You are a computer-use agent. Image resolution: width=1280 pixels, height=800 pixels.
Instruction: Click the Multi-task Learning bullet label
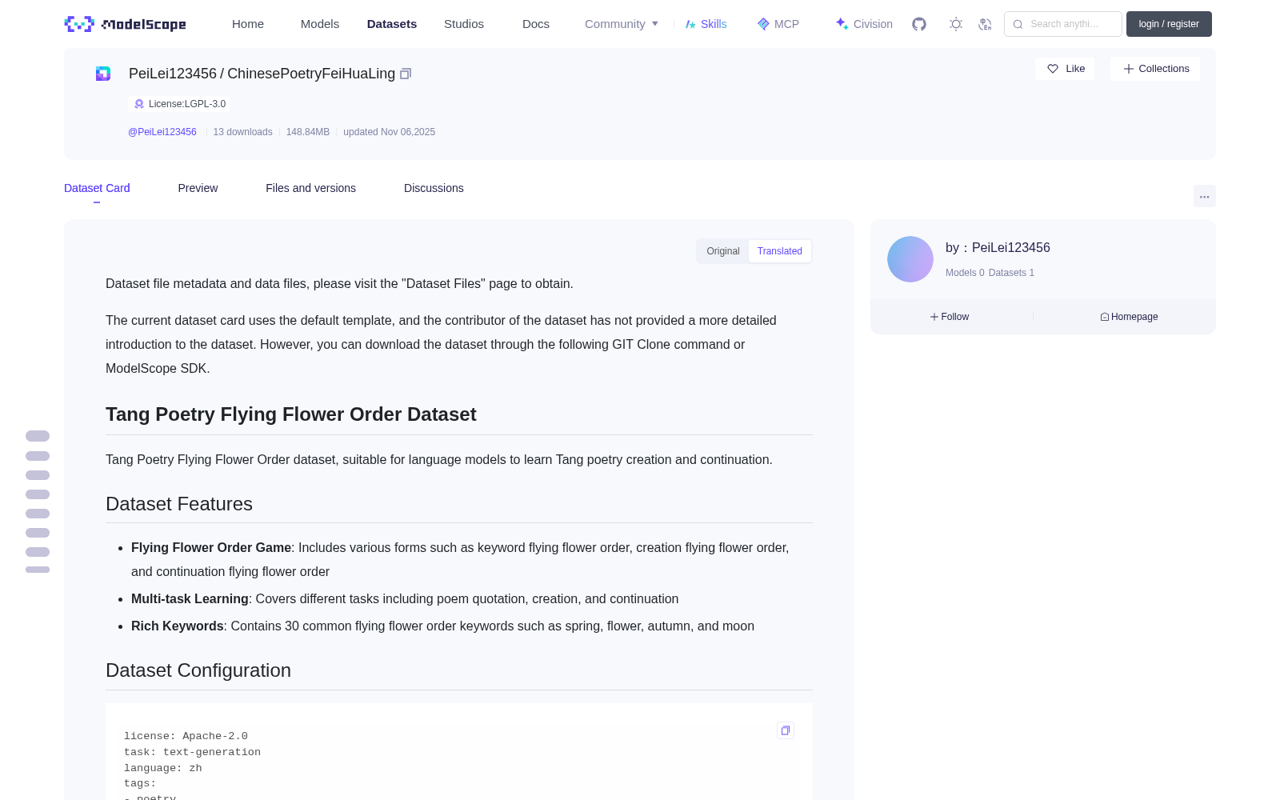(190, 599)
